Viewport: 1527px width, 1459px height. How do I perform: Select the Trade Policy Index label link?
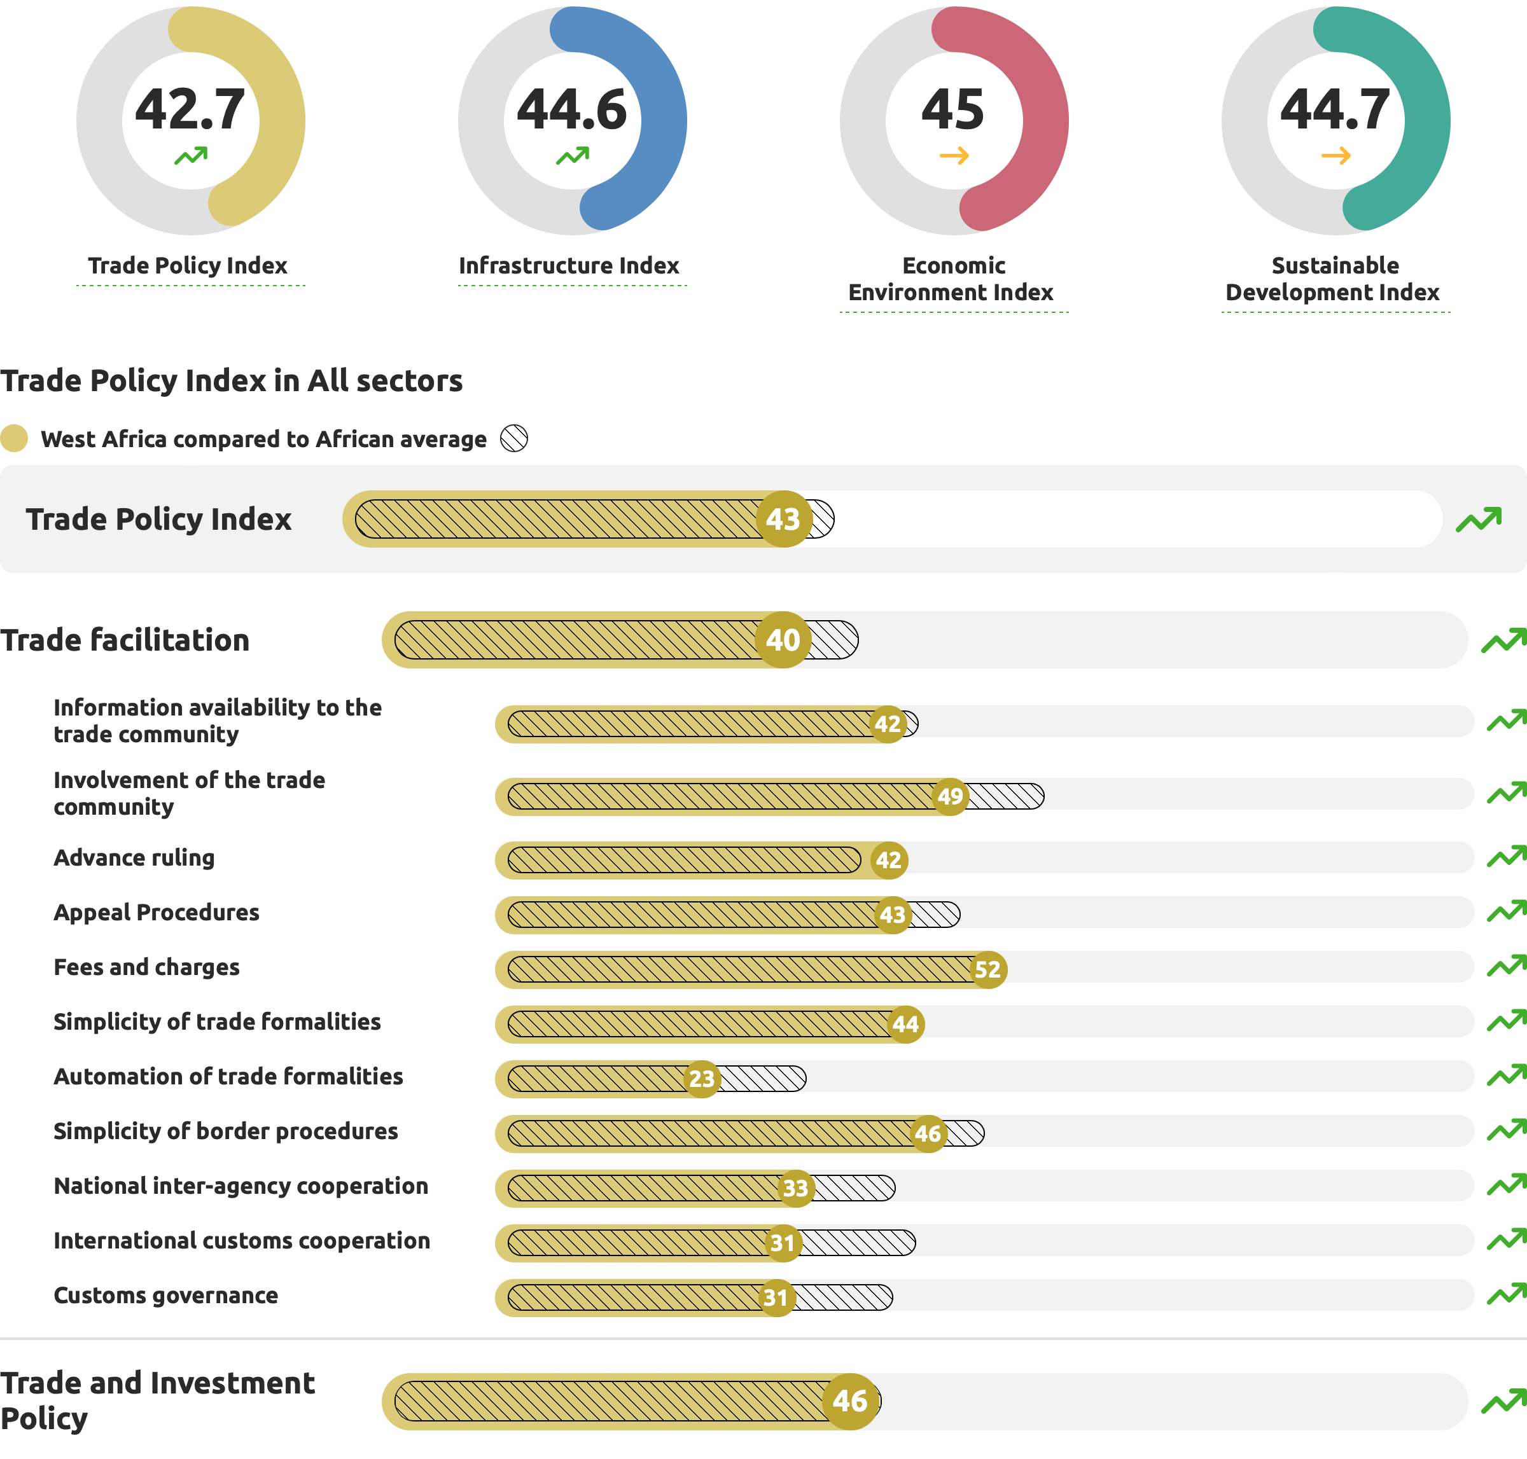[x=188, y=266]
